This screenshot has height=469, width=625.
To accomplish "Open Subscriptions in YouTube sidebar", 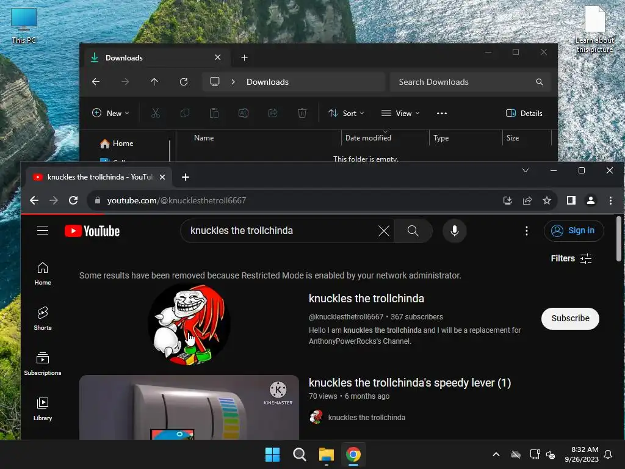I will (x=43, y=364).
